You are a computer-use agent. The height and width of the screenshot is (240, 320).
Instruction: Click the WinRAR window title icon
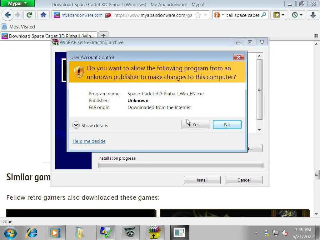point(55,42)
